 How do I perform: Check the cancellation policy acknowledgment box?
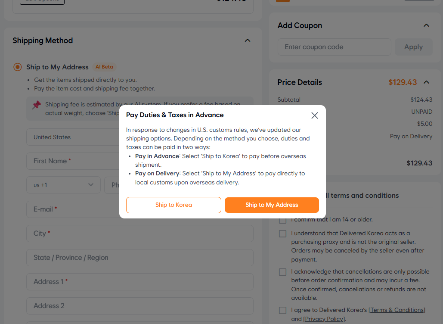click(x=282, y=272)
